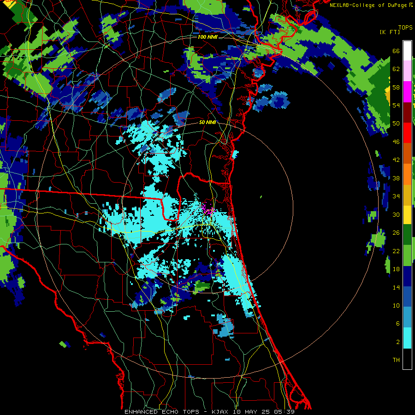Click the black TH threshold swatch
Viewport: 415px width, 415px height.
[407, 359]
